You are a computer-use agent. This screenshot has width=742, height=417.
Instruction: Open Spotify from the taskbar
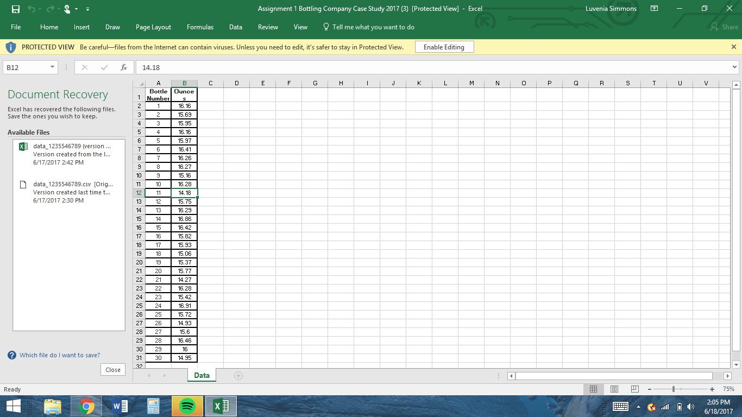187,406
